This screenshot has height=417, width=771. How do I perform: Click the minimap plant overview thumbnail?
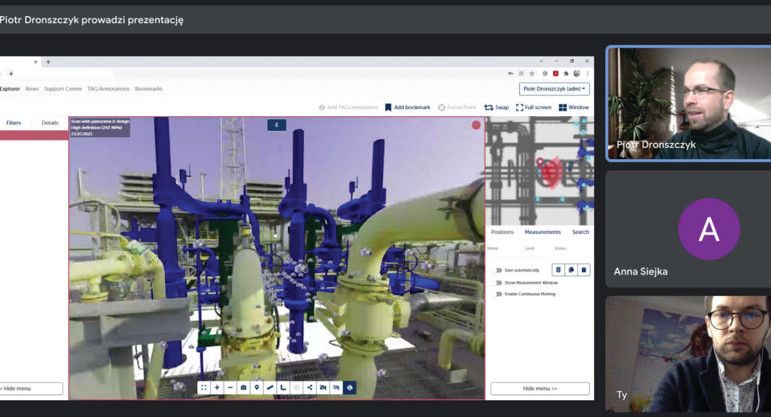tap(538, 170)
